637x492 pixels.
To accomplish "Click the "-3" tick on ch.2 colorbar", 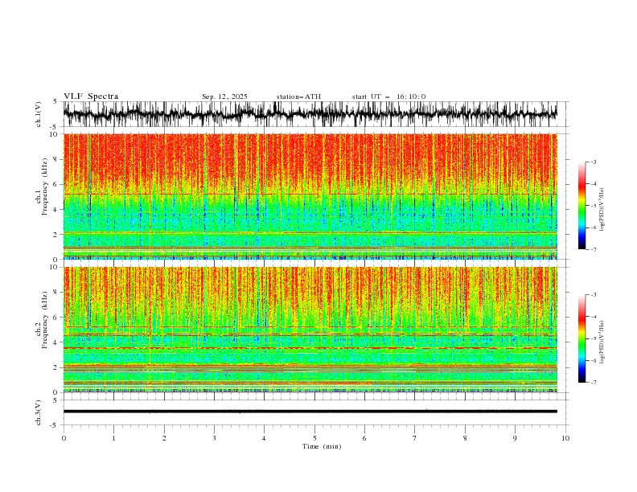I will tap(593, 295).
